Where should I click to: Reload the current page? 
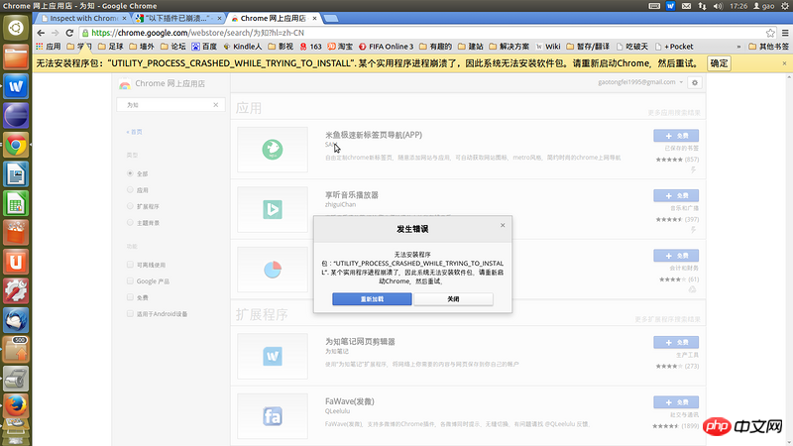tap(69, 33)
